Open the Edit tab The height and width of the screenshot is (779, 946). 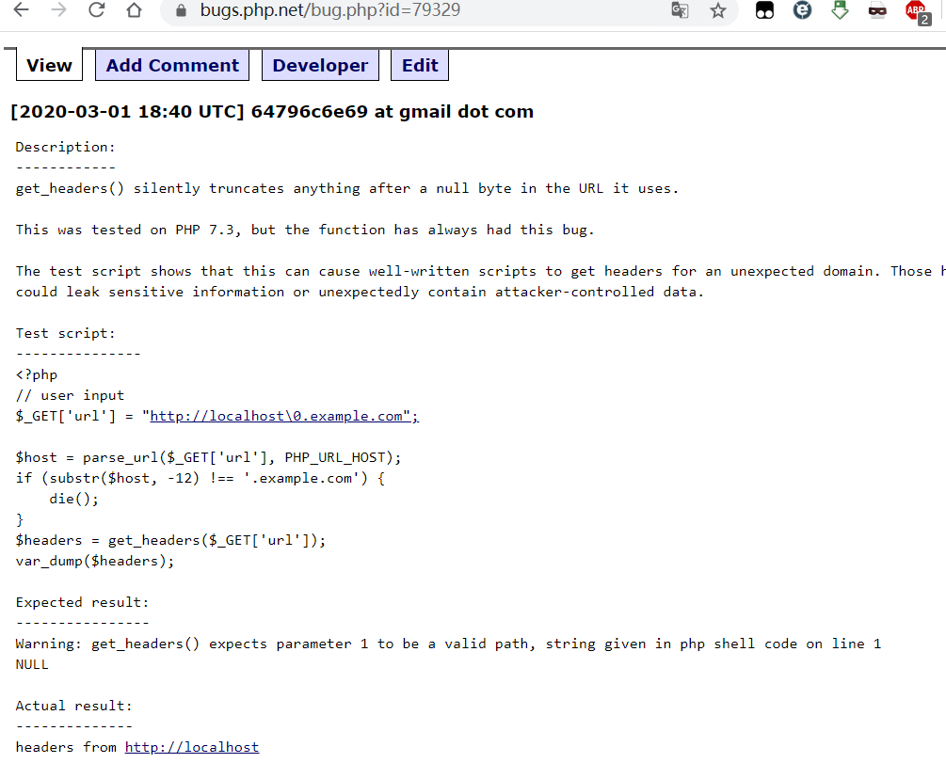(x=420, y=65)
